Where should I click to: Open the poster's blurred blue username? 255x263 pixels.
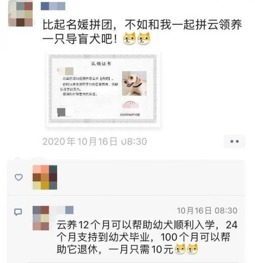53,6
